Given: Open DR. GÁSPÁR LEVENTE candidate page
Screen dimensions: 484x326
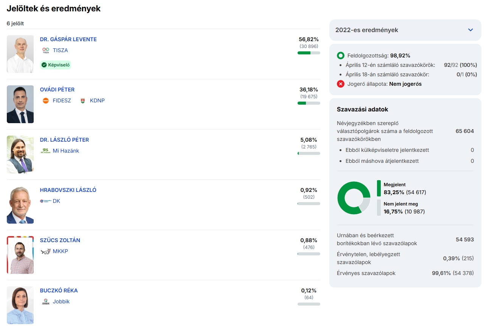Looking at the screenshot, I should pos(68,39).
